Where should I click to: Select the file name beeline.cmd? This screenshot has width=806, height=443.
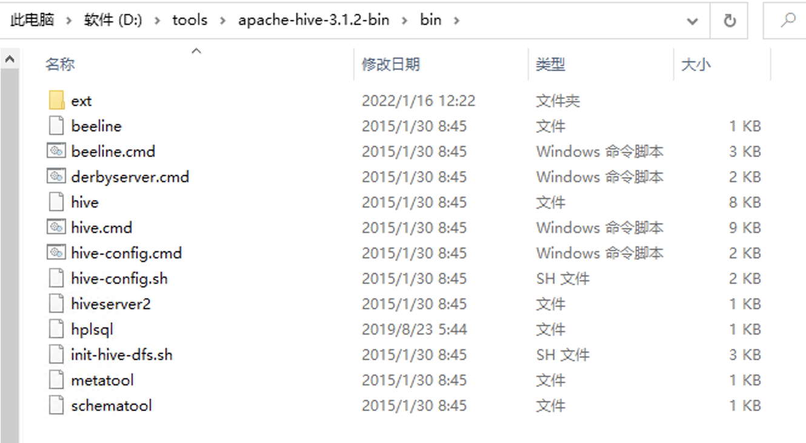click(113, 151)
